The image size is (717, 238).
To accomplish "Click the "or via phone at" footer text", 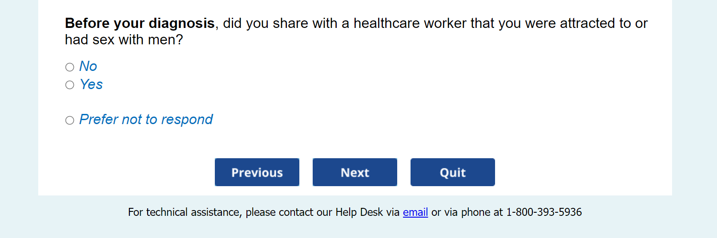I will 467,212.
